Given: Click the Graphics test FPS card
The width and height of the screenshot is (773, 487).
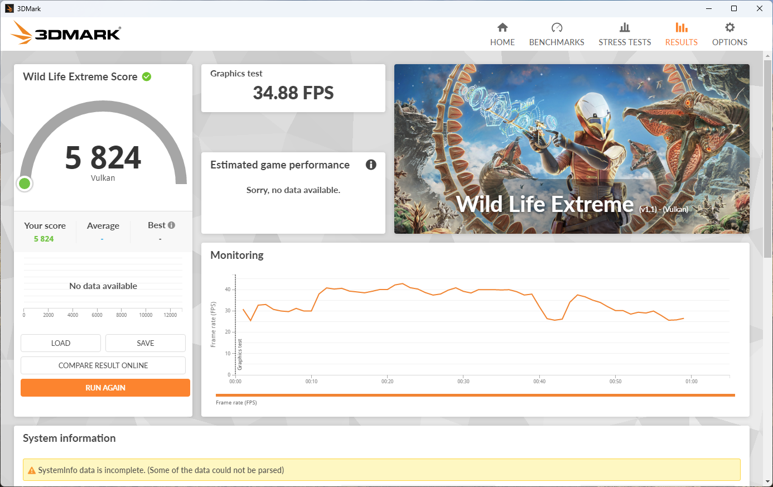Looking at the screenshot, I should coord(293,88).
